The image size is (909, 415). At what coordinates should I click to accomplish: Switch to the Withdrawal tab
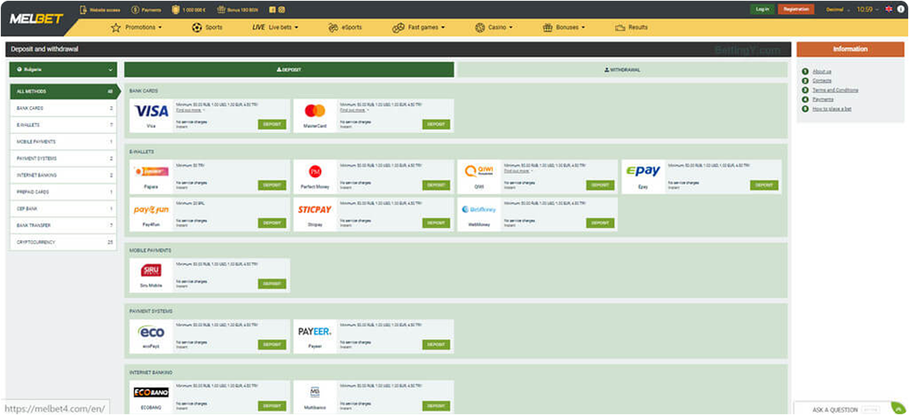click(x=622, y=69)
